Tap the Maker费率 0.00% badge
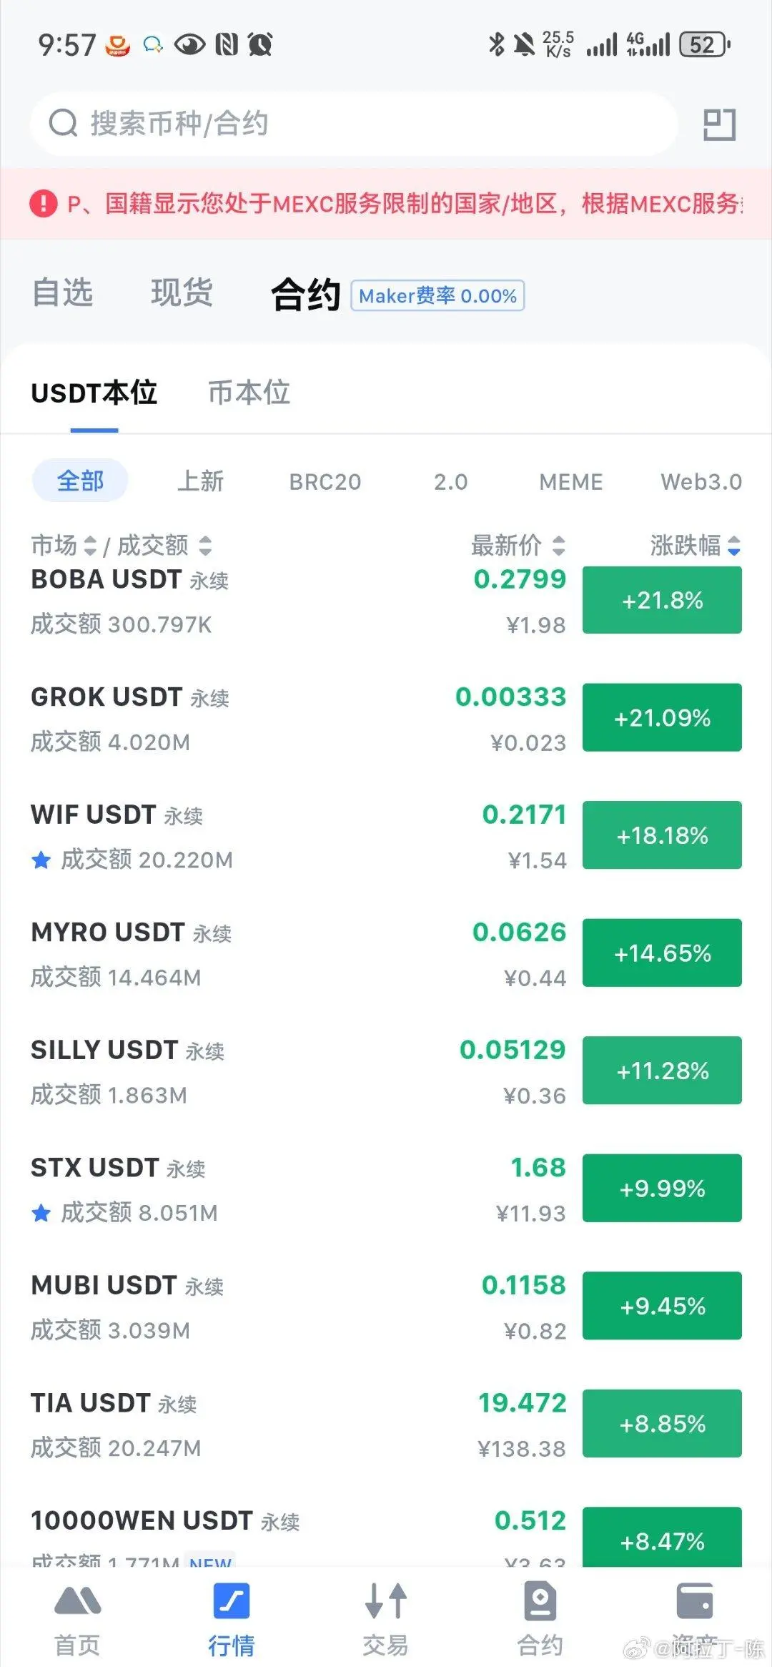Viewport: 772px width, 1667px height. (437, 295)
